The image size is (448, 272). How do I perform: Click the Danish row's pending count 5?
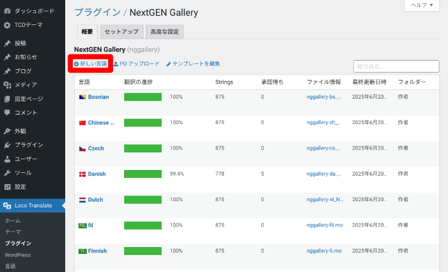263,174
